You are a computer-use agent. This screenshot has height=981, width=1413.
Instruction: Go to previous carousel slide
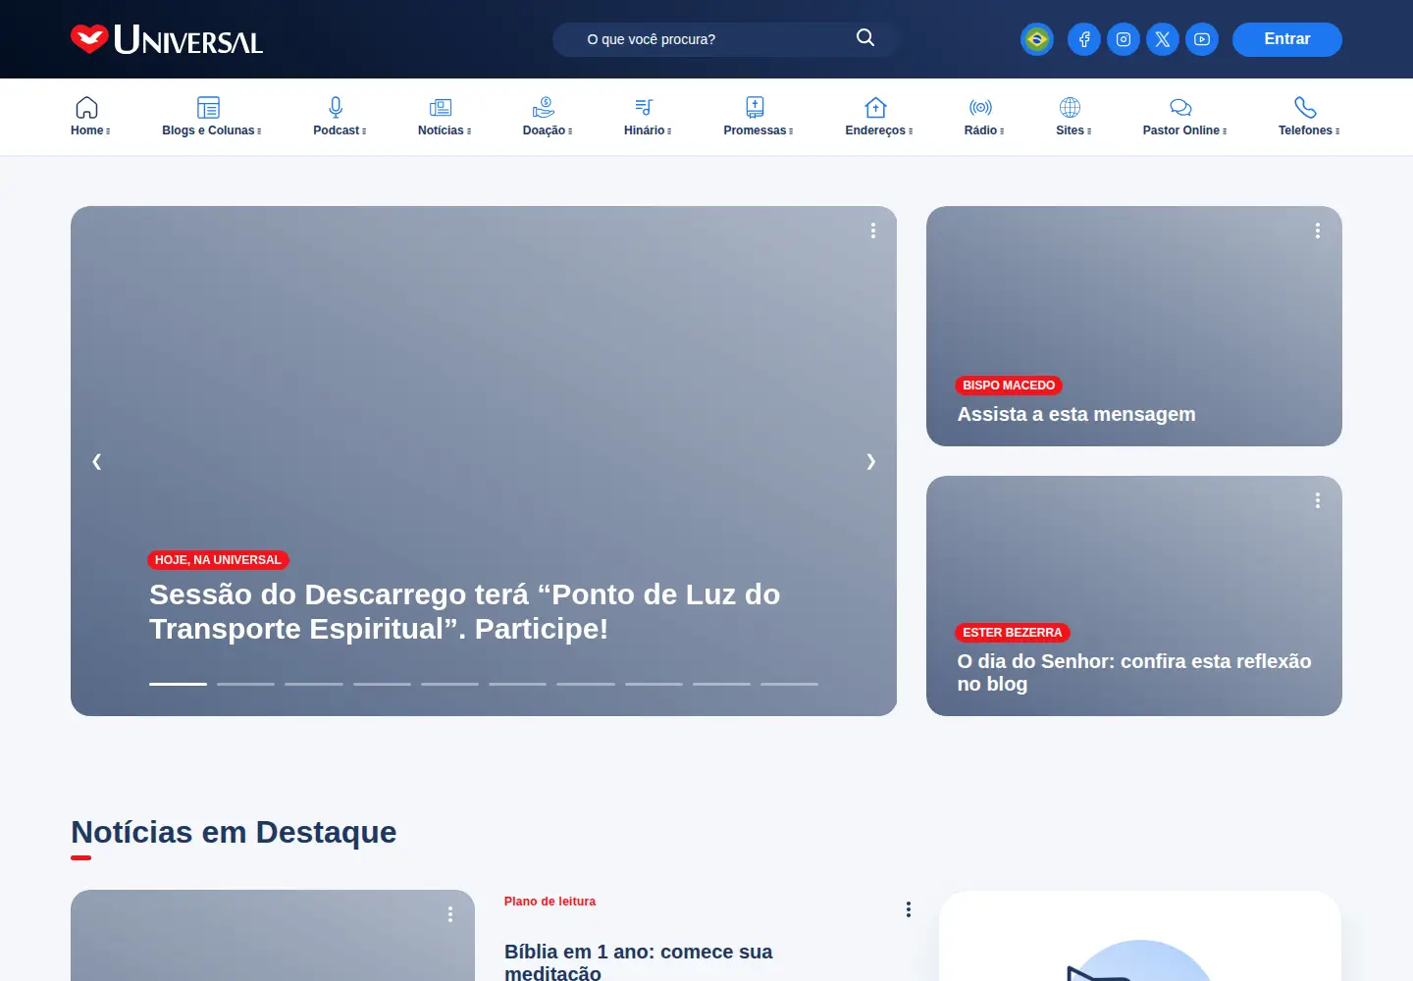(x=96, y=461)
